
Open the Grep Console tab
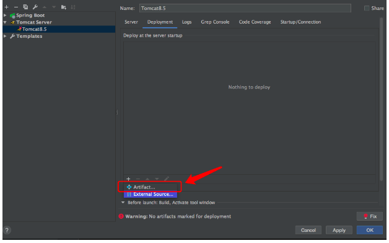(215, 22)
